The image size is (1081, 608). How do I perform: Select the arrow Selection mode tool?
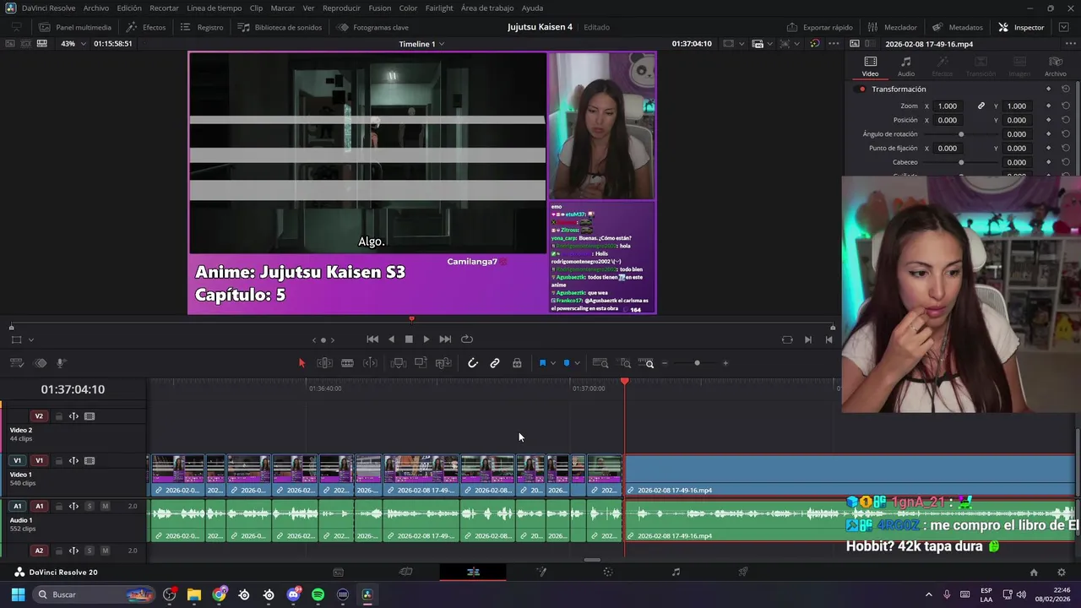pos(301,363)
